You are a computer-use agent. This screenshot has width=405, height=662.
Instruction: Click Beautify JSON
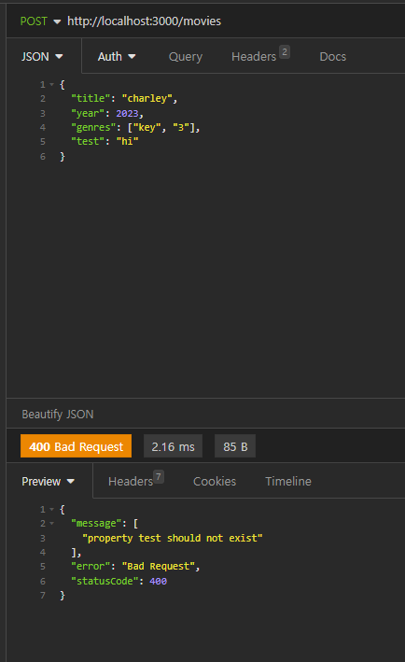(x=58, y=415)
